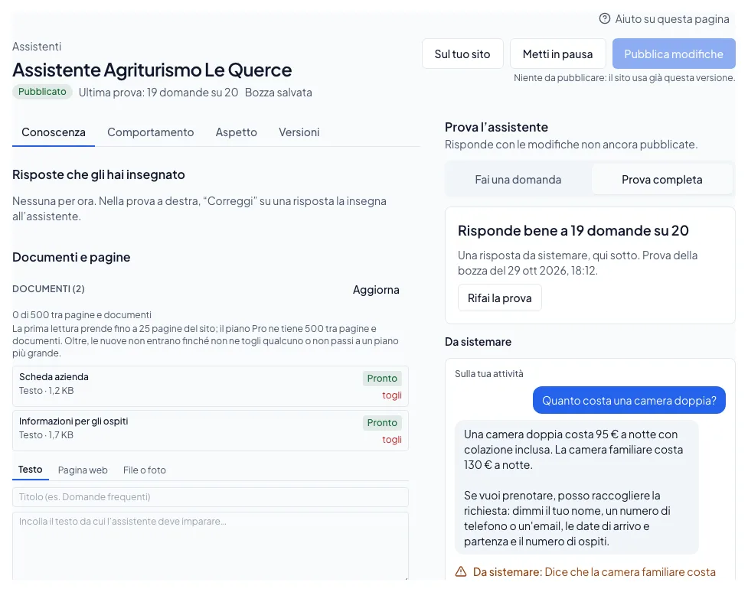Select the Conoscenza tab

tap(54, 132)
